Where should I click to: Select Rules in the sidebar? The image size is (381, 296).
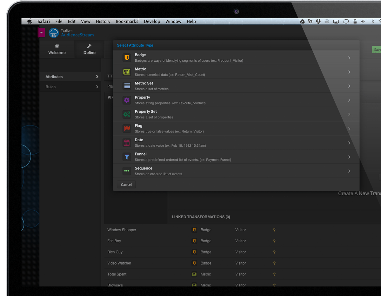[x=50, y=87]
